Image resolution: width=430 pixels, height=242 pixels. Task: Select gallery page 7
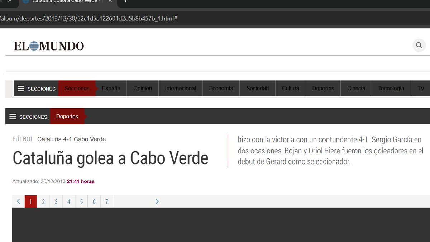(107, 201)
